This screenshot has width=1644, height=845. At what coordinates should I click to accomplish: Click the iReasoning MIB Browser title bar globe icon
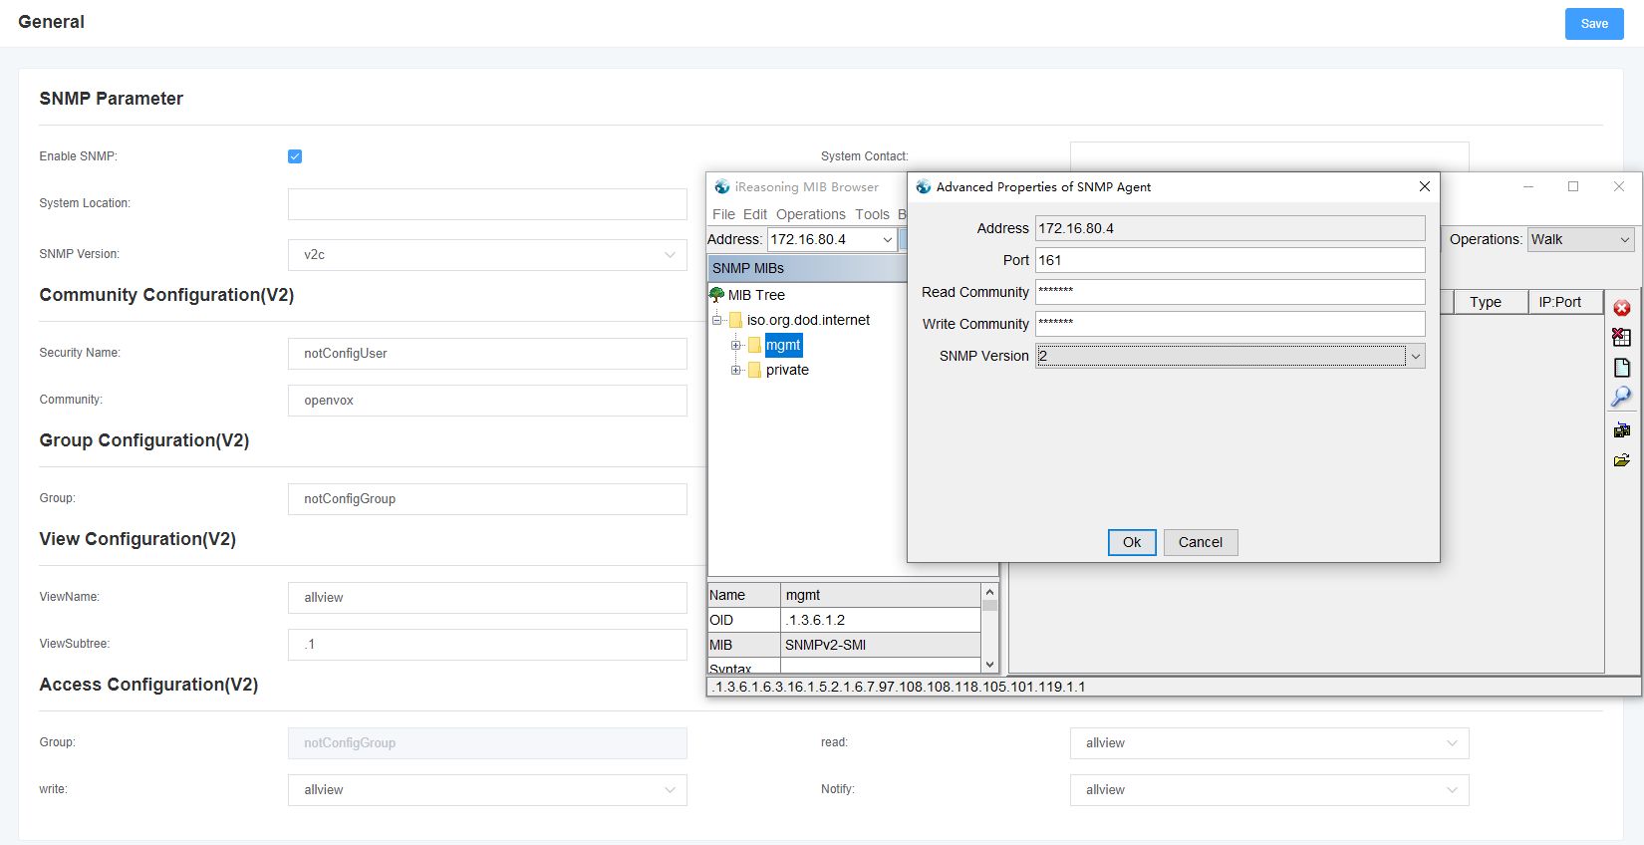tap(722, 186)
